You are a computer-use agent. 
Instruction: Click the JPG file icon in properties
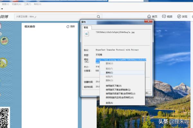87,34
